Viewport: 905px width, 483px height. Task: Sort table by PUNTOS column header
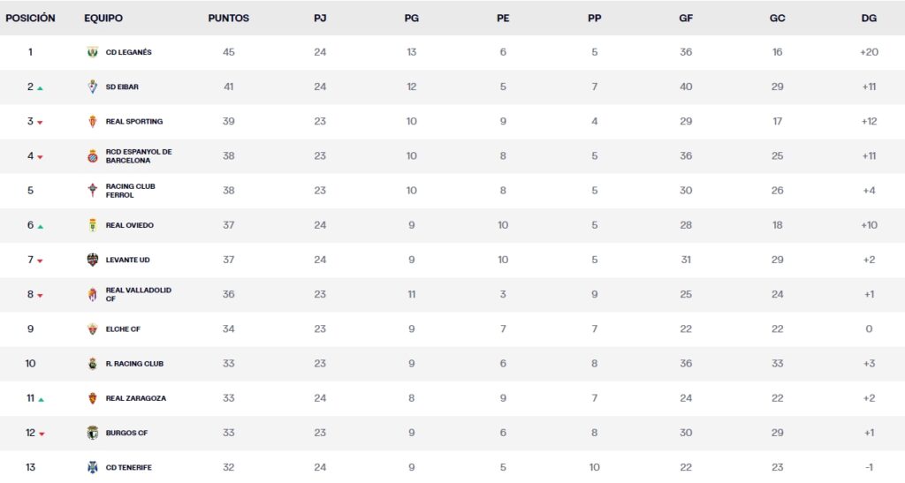(x=229, y=18)
